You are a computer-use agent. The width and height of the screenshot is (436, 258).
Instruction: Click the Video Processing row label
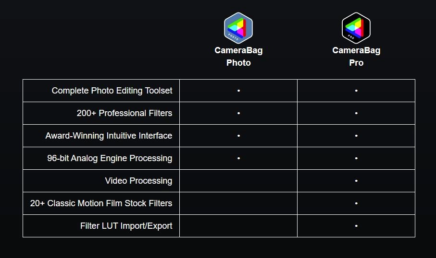(138, 181)
